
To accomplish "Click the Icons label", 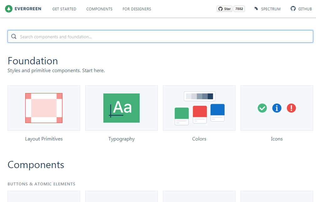I will tap(277, 139).
